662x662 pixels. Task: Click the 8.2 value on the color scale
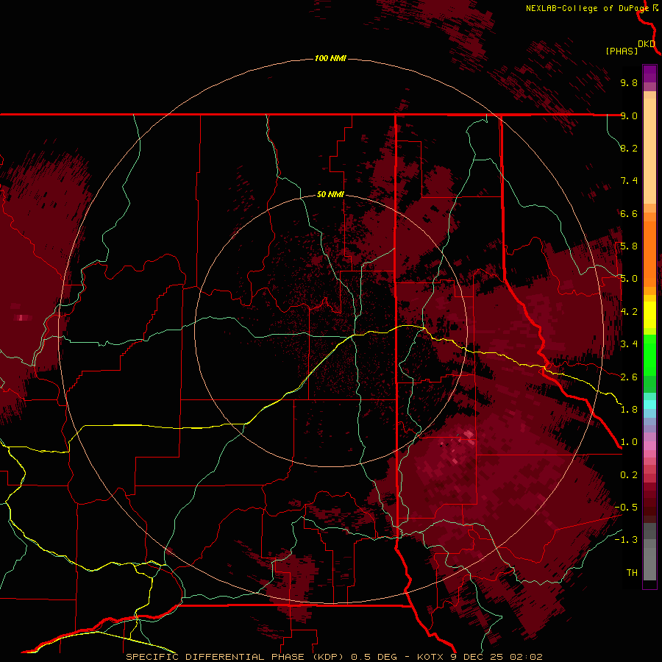point(629,148)
